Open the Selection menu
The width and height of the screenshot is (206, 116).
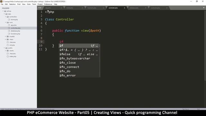(12, 4)
